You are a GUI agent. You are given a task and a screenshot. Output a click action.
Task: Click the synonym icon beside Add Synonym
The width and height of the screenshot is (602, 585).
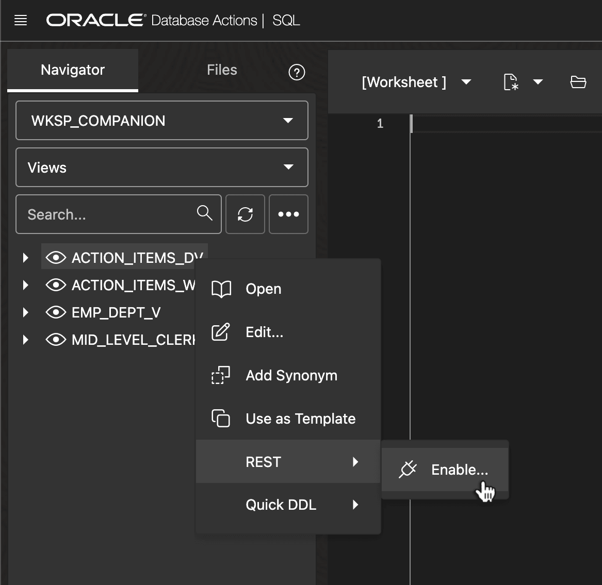tap(221, 375)
